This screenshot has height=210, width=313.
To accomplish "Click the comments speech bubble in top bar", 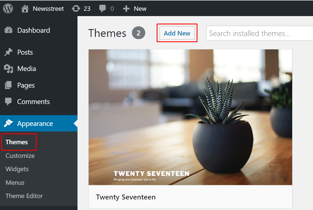I will click(102, 9).
